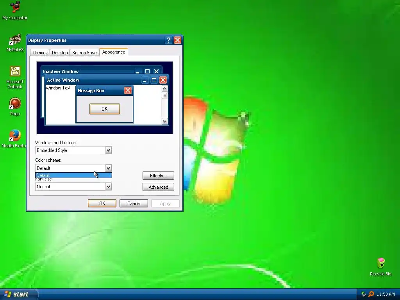400x300 pixels.
Task: Select the MyPal 68 desktop shortcut
Action: [x=15, y=43]
